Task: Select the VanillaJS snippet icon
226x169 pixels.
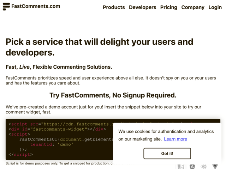Action: pyautogui.click(x=181, y=167)
